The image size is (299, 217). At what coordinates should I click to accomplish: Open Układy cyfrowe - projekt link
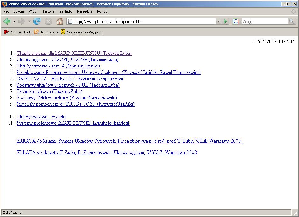point(41,117)
